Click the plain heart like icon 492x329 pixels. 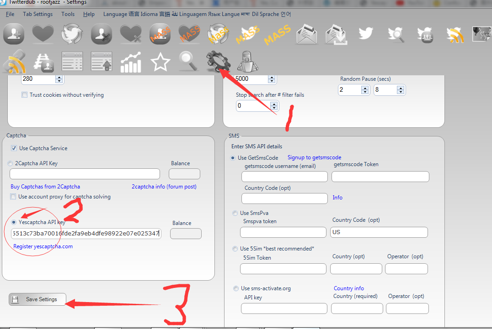tap(43, 34)
